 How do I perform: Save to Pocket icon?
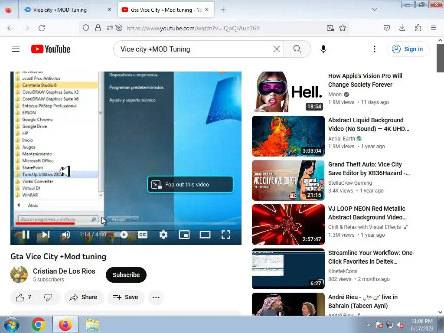pyautogui.click(x=387, y=28)
